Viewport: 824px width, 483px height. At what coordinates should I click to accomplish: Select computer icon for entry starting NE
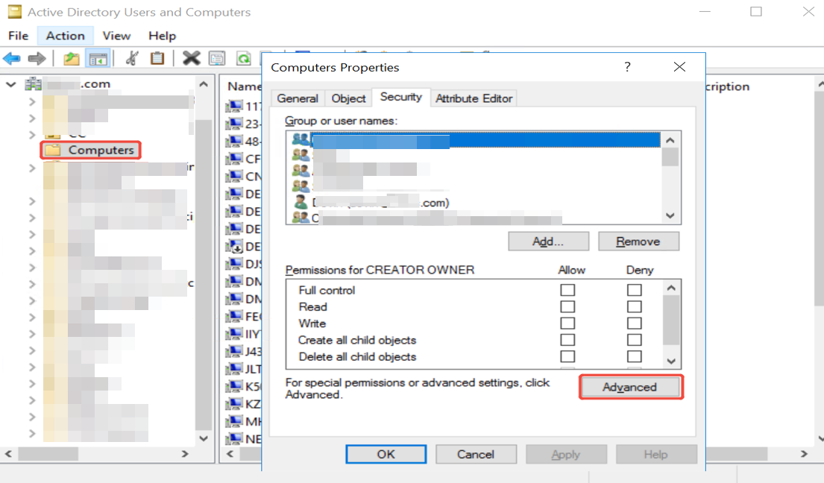point(234,439)
